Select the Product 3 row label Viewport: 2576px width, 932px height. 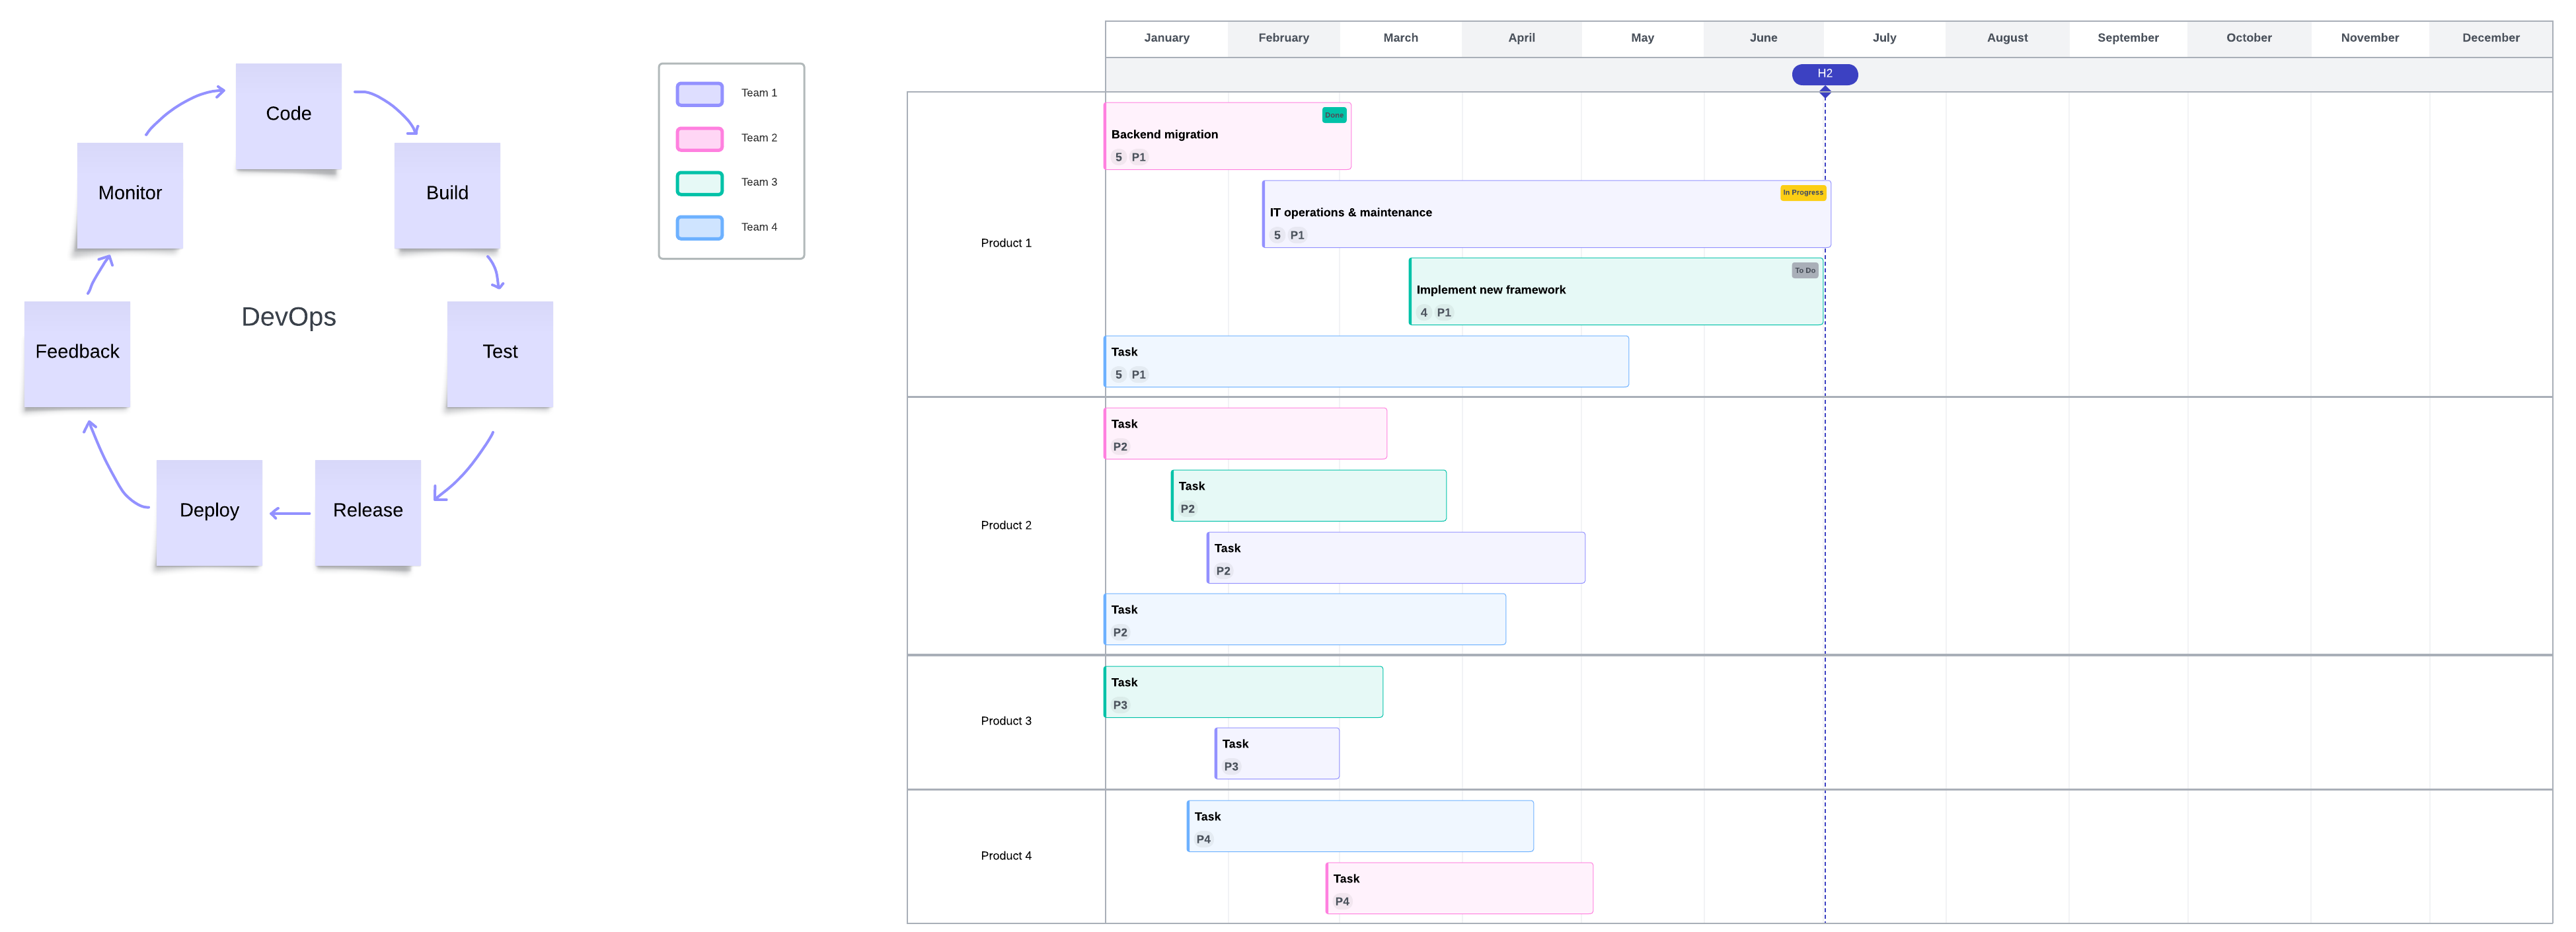click(1005, 721)
